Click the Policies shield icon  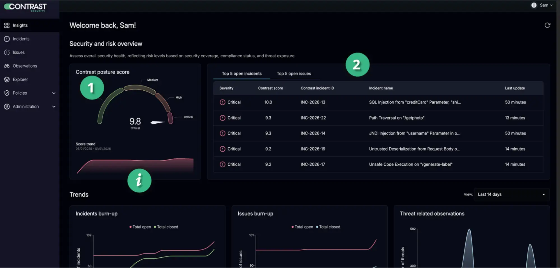pos(7,93)
